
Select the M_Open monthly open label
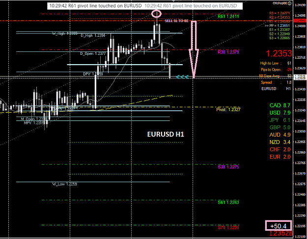tap(34, 119)
